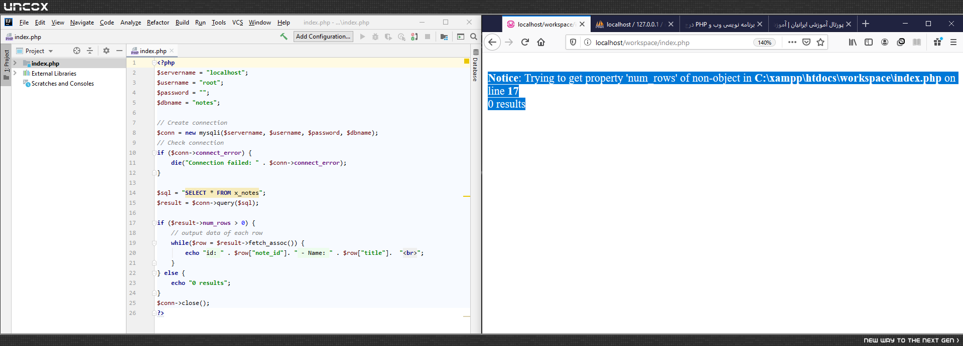Open Project panel settings gear
This screenshot has height=346, width=963.
[x=106, y=51]
